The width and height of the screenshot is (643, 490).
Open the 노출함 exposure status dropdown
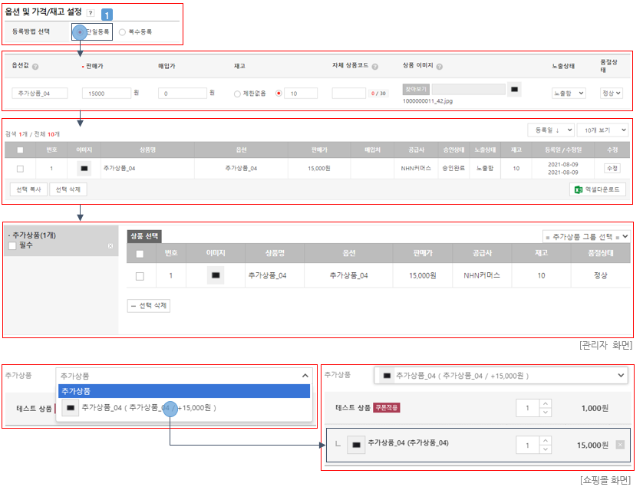[x=569, y=94]
